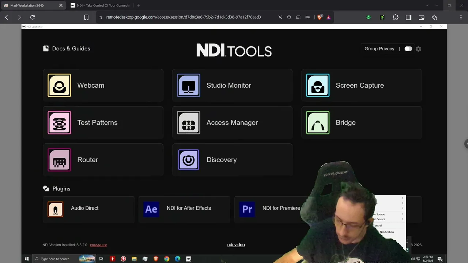Image resolution: width=468 pixels, height=263 pixels.
Task: Open the Docs & Guides link
Action: pos(71,49)
